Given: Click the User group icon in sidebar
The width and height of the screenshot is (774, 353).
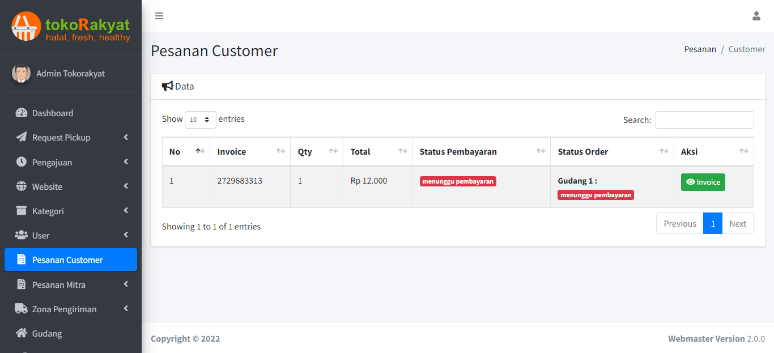Looking at the screenshot, I should tap(22, 235).
